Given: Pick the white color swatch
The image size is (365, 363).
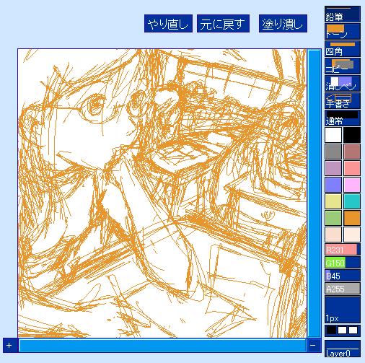Looking at the screenshot, I should [x=333, y=135].
